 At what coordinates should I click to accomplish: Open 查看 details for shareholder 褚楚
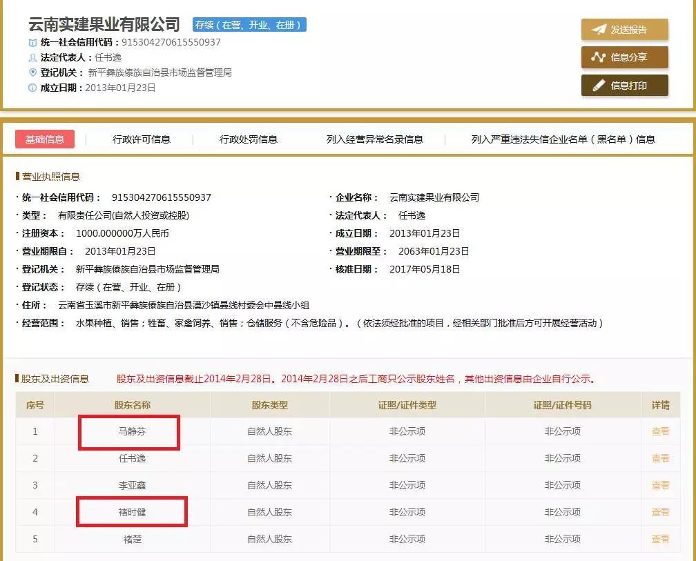[660, 540]
